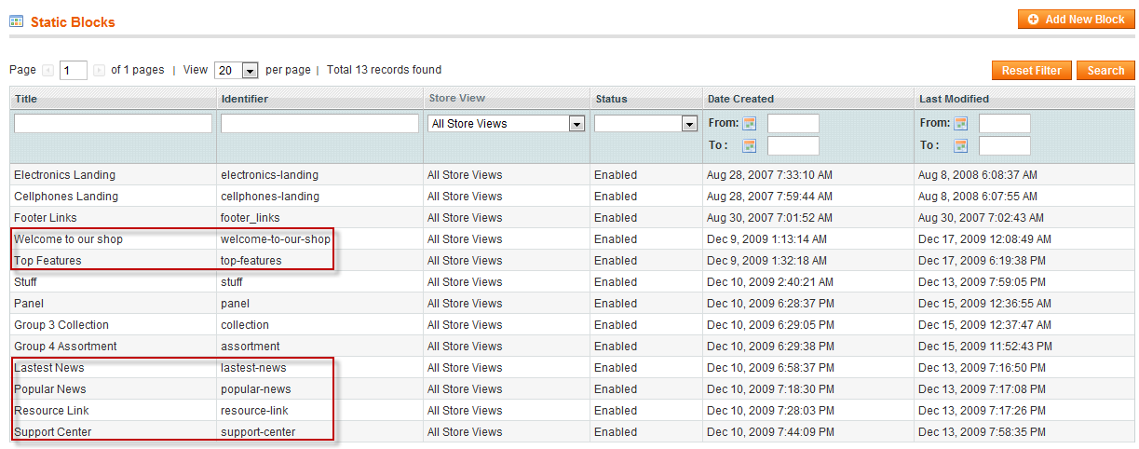Sort by the Date Created column header
Screen dimensions: 1139x449
point(740,99)
